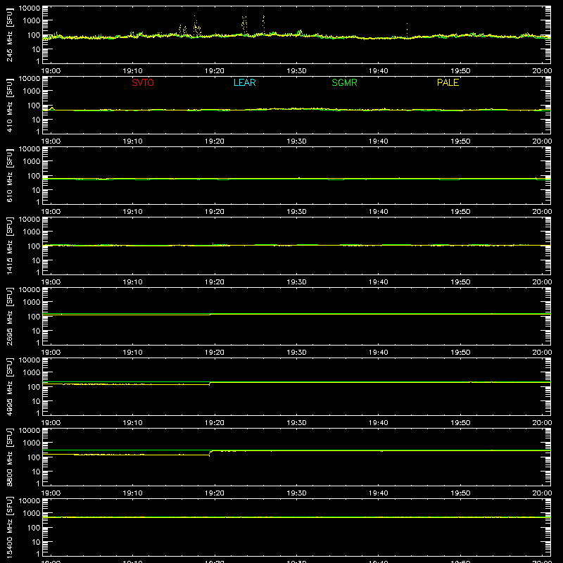Select the 19:10 label below 610 MHz panel
The width and height of the screenshot is (563, 563).
132,212
